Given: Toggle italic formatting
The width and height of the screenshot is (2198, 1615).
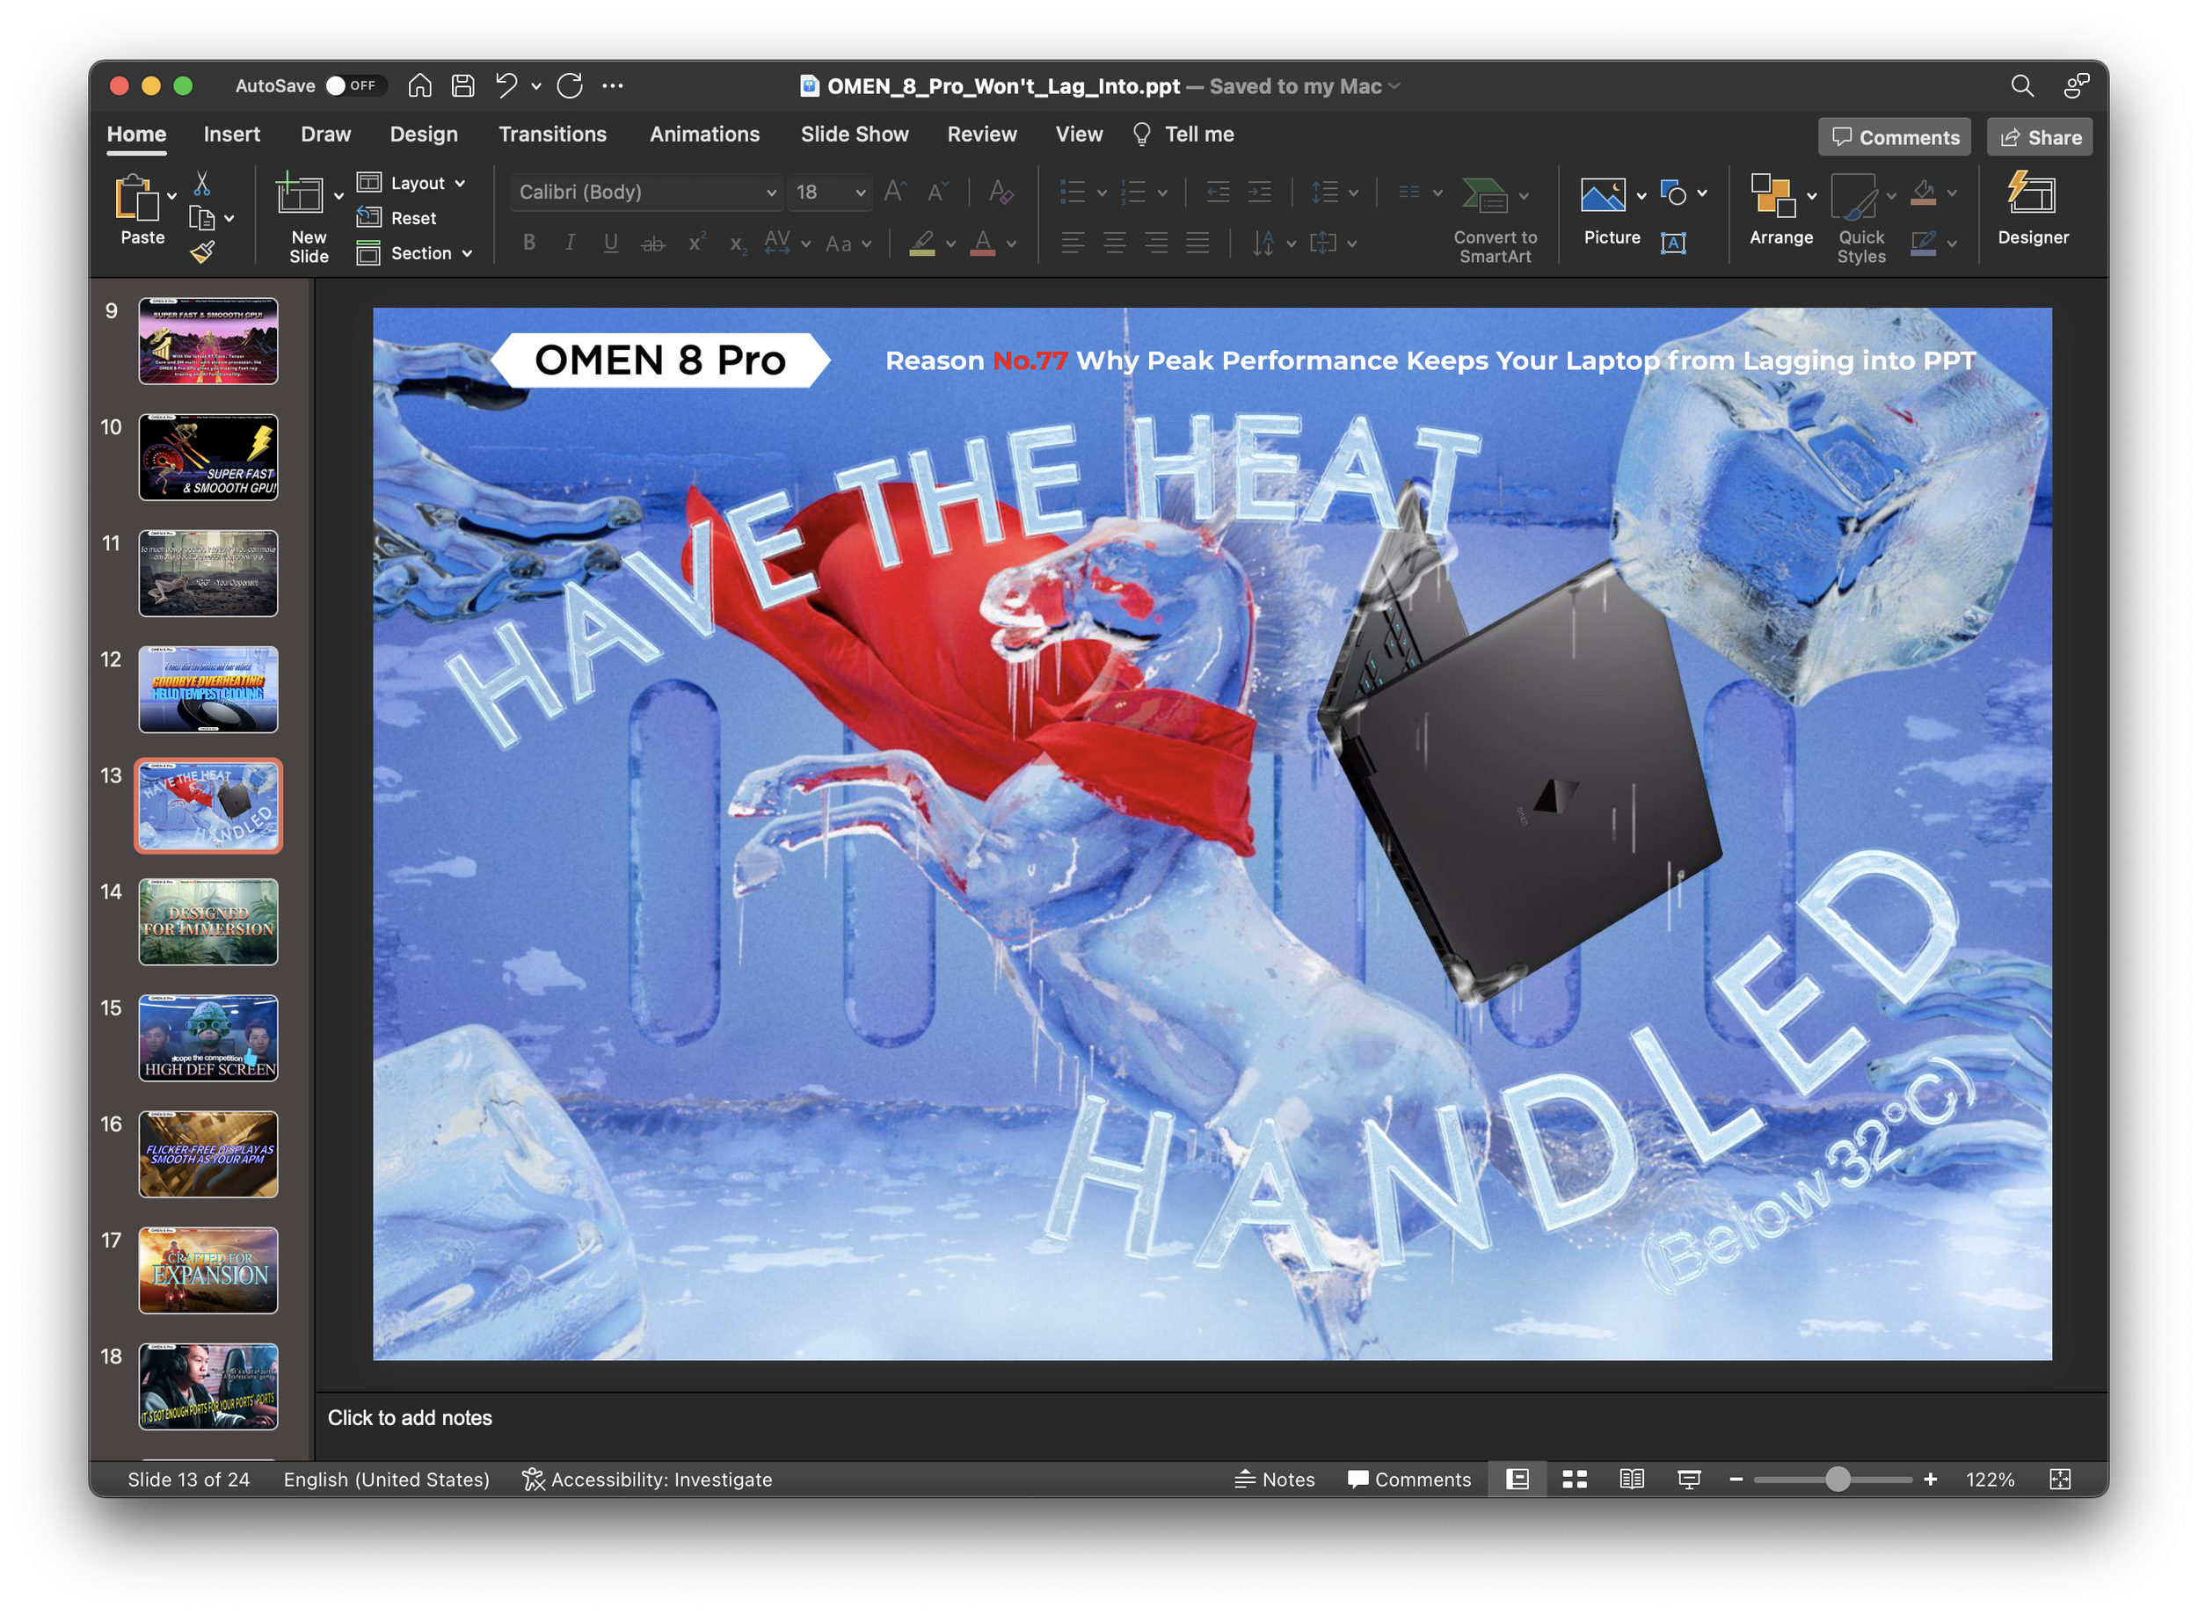Looking at the screenshot, I should (x=570, y=244).
